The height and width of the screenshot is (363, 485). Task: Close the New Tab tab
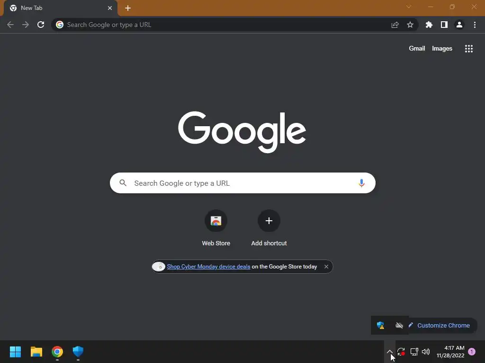point(110,8)
